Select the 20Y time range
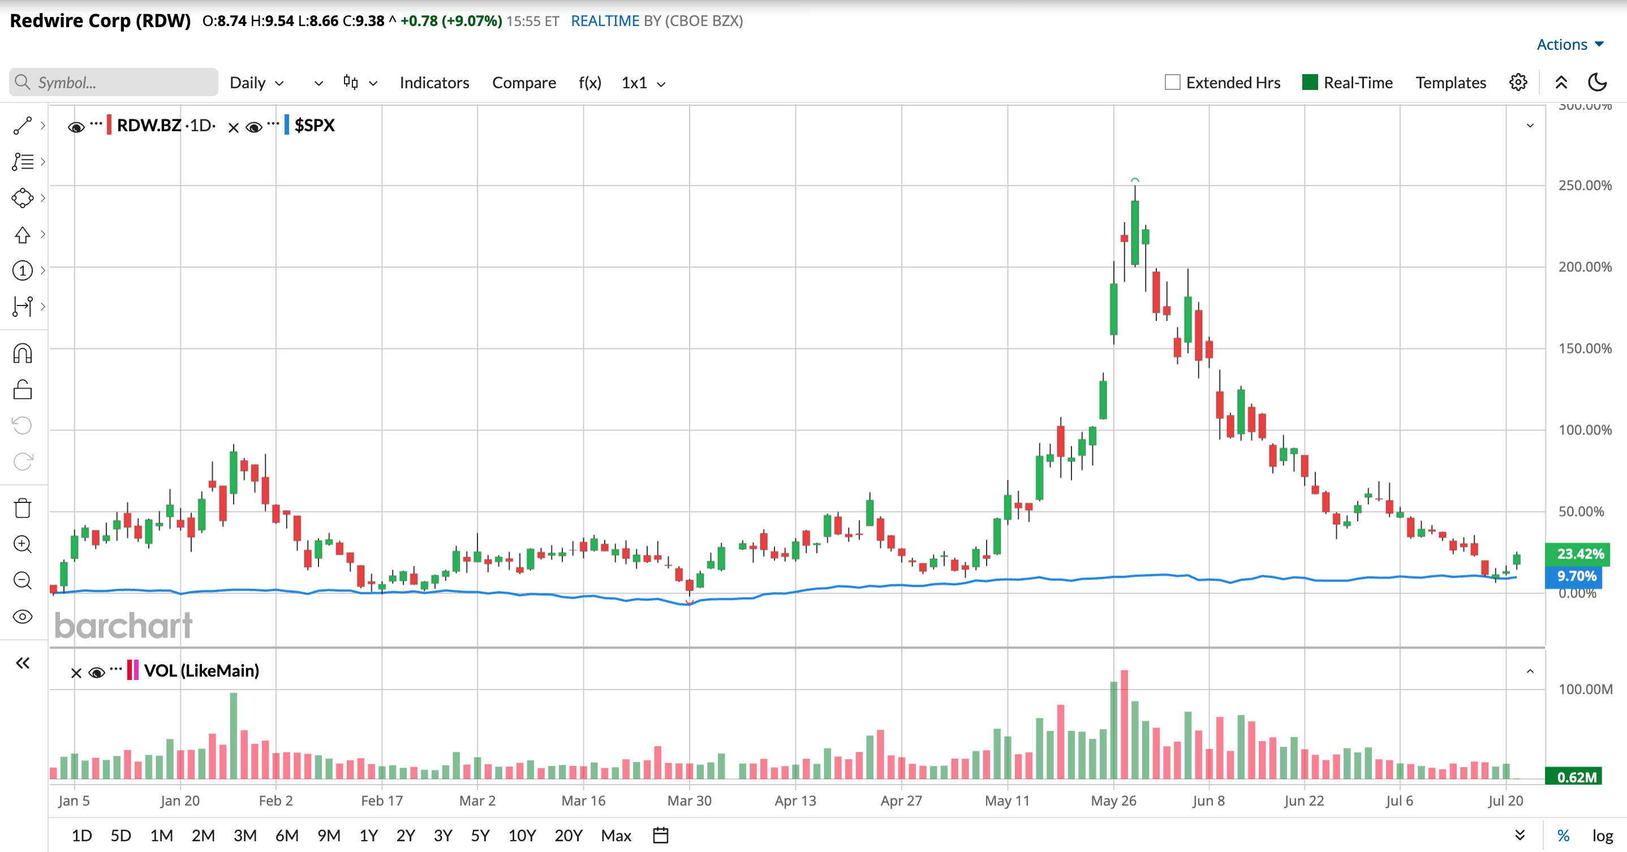Screen dimensions: 1627x852 [x=568, y=835]
